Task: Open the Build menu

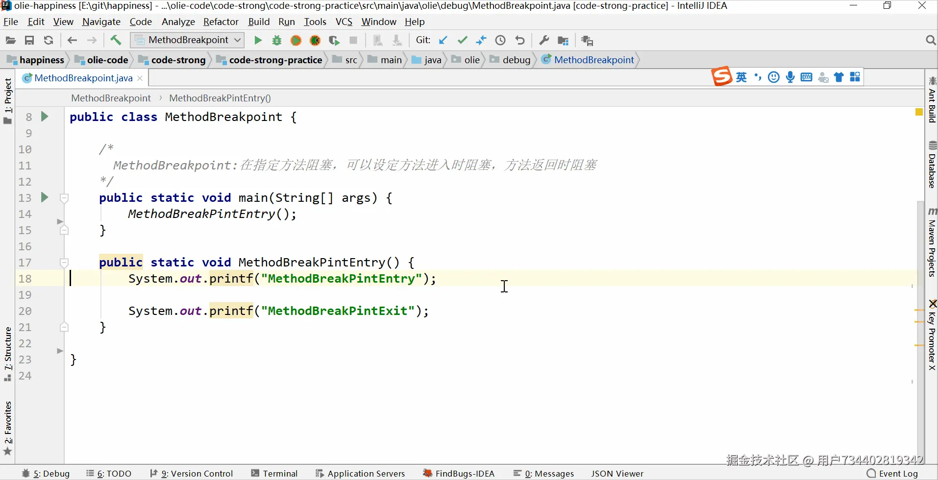Action: pos(259,22)
